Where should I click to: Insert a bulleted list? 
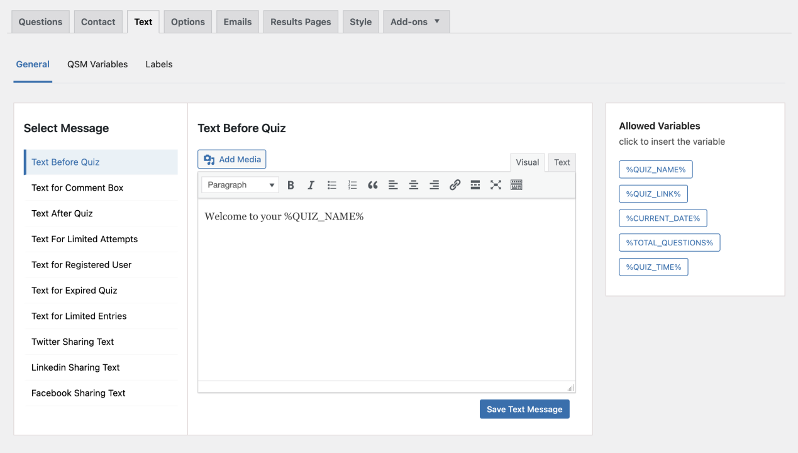coord(331,184)
